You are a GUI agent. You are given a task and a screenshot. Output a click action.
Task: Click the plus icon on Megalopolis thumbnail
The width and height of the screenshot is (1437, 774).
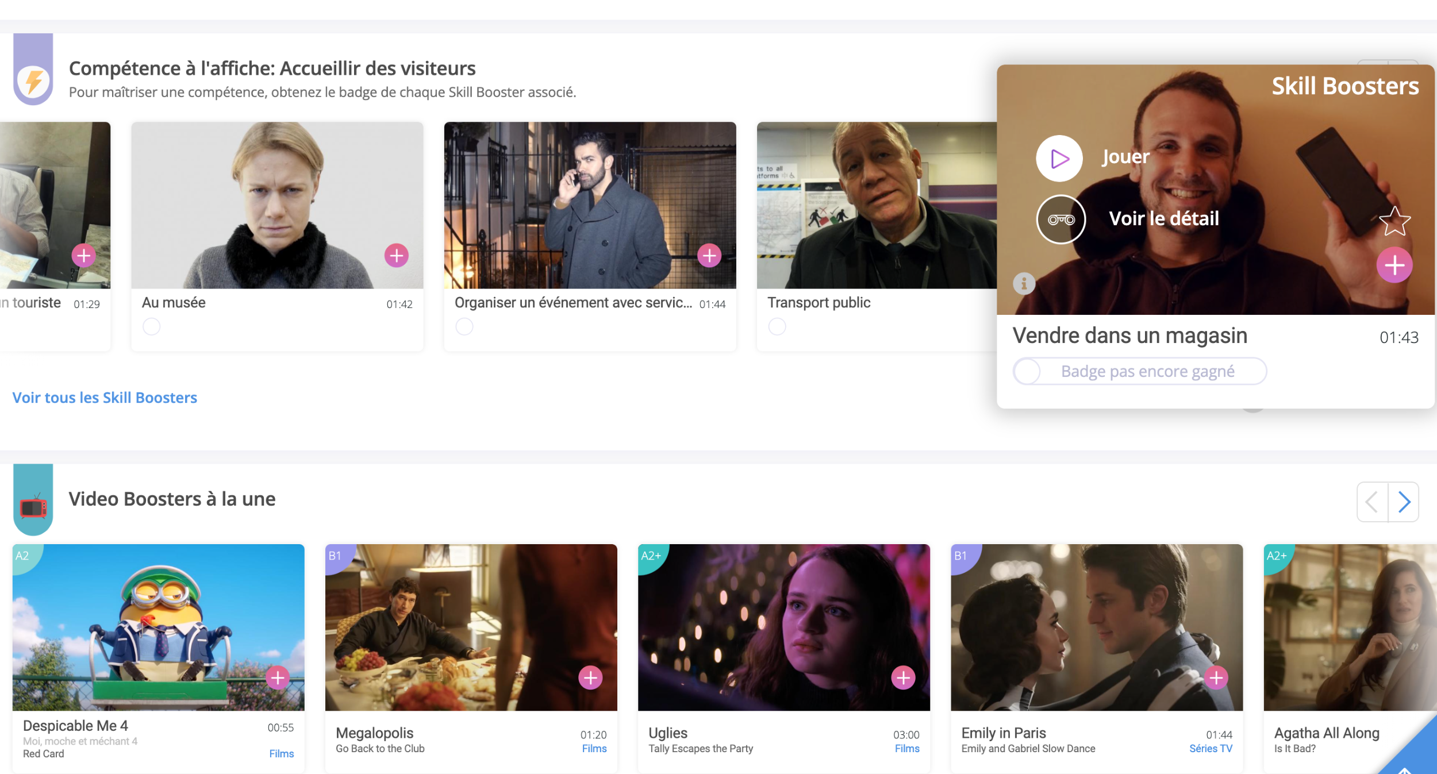click(x=590, y=678)
